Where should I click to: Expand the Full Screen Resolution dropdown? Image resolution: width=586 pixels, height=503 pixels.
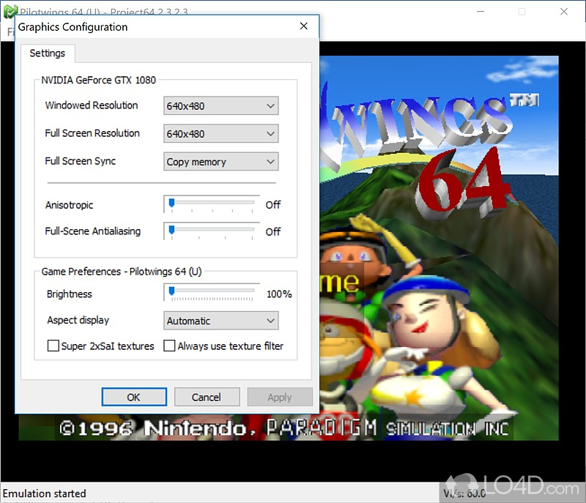pos(220,134)
